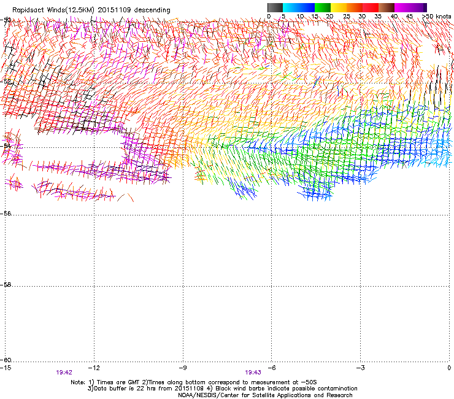Viewport: 454px width, 399px height.
Task: Click legend tick label '25'
Action: click(347, 17)
